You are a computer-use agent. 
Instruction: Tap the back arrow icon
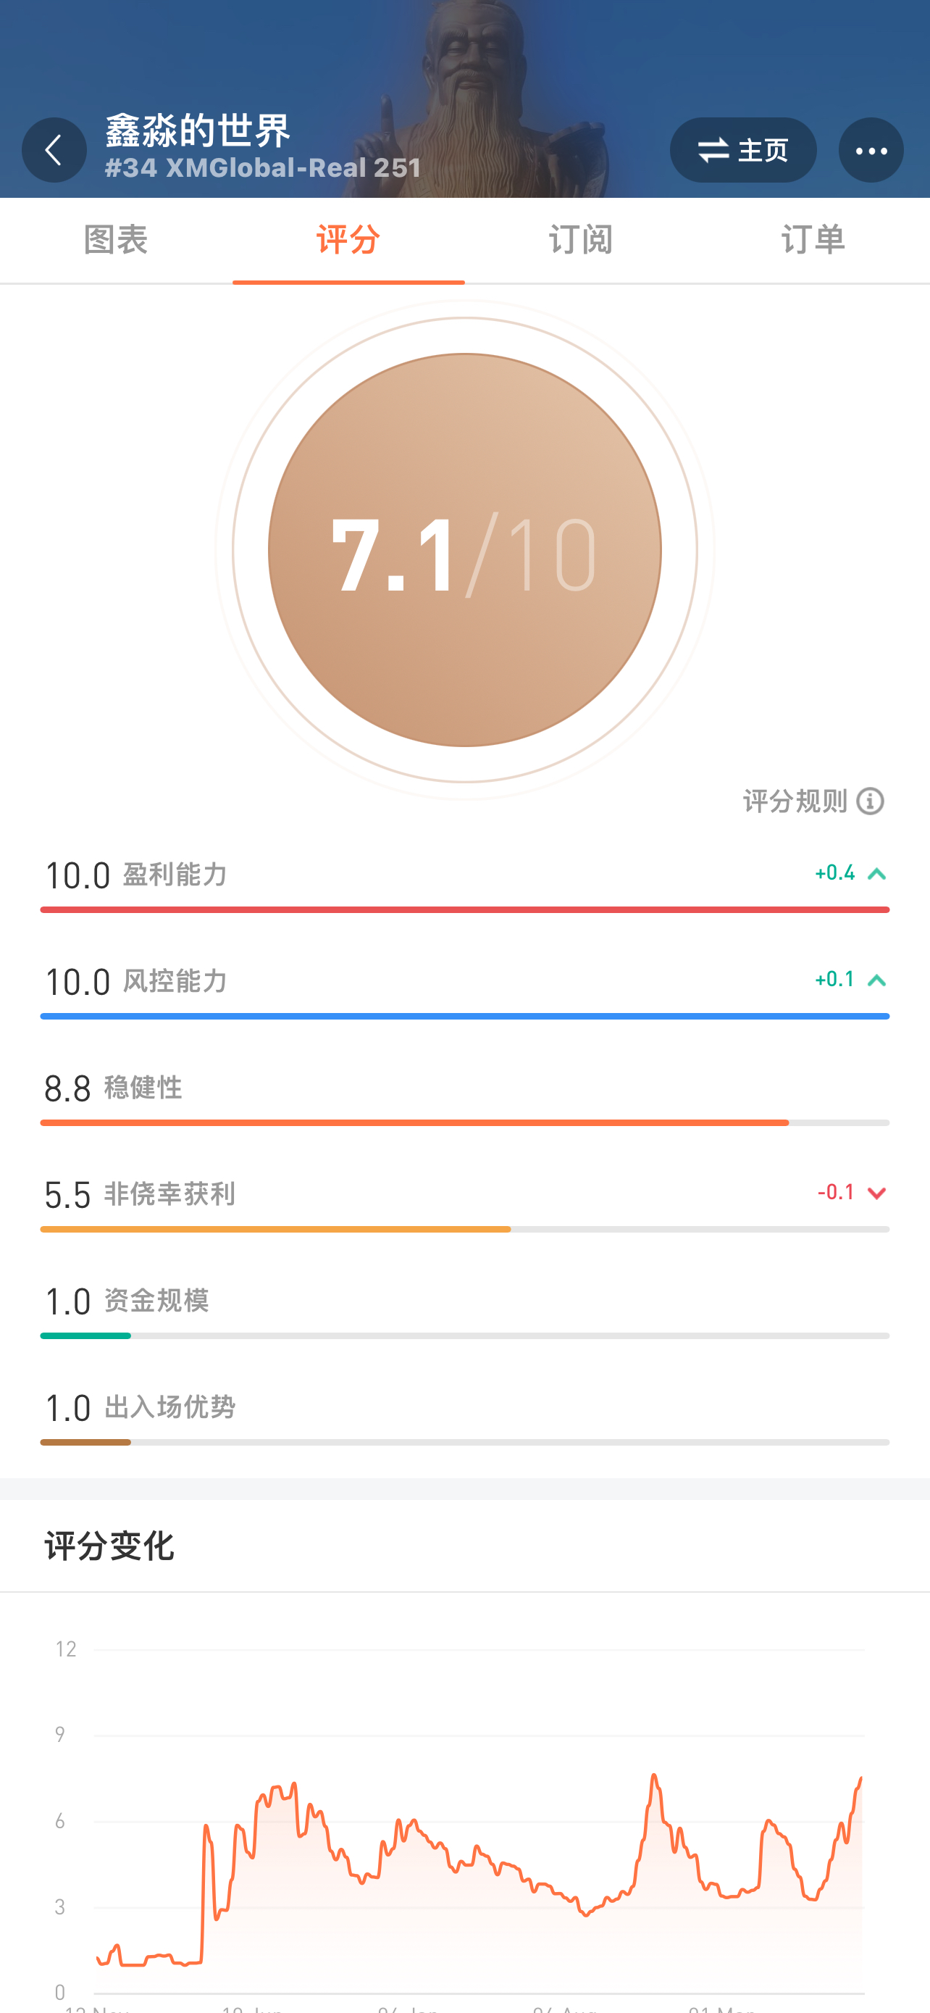(54, 149)
